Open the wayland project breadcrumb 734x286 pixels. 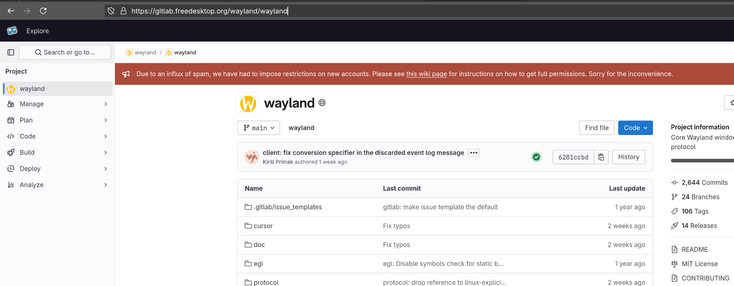pos(181,52)
